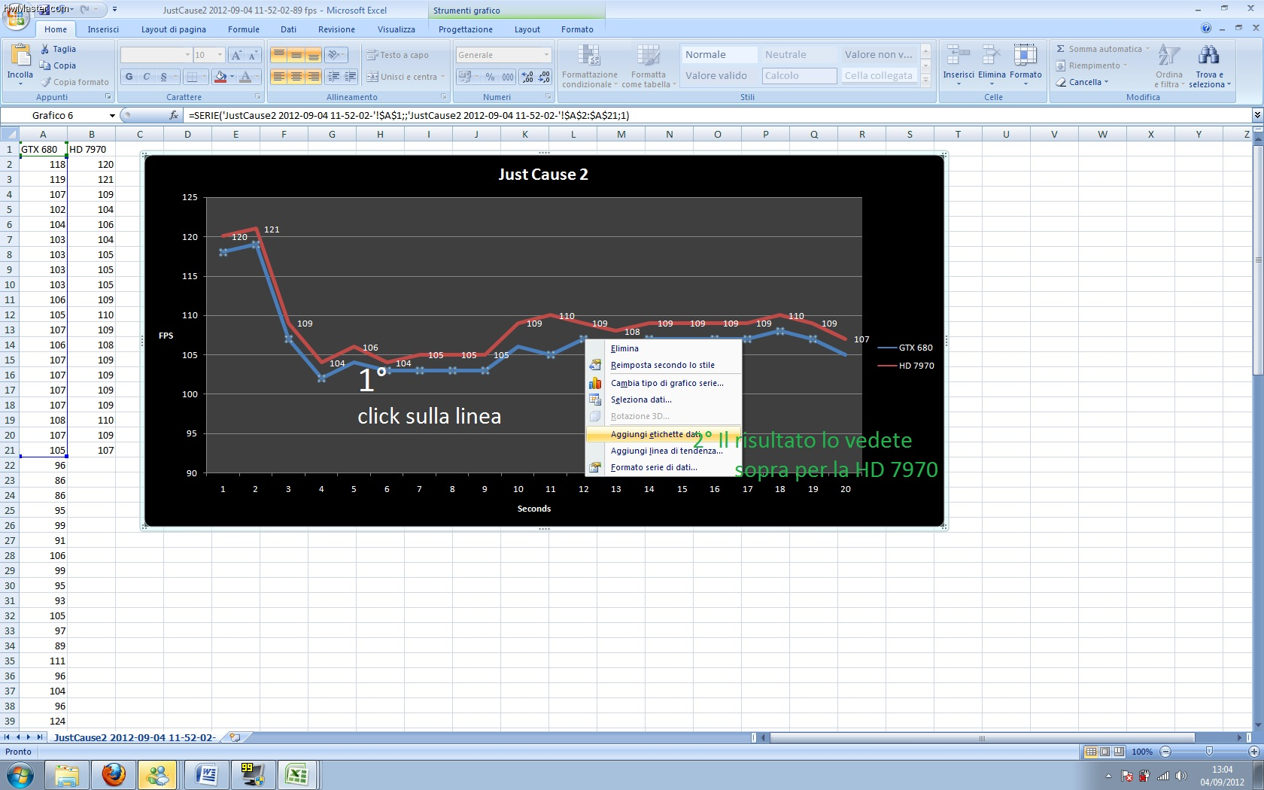Image resolution: width=1264 pixels, height=790 pixels.
Task: Click the Windows Start orb
Action: tap(20, 774)
